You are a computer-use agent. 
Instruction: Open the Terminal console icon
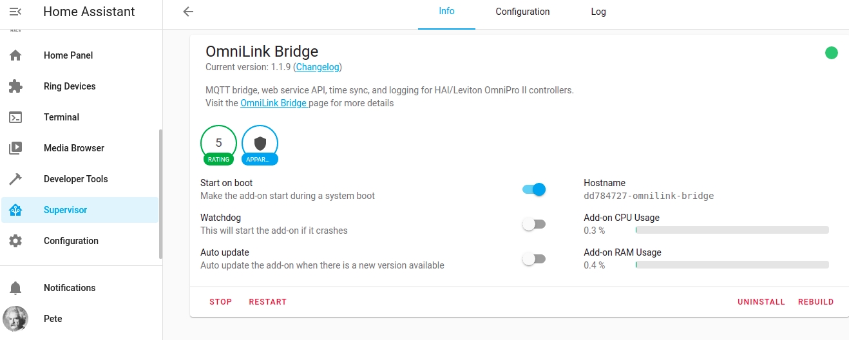click(16, 117)
